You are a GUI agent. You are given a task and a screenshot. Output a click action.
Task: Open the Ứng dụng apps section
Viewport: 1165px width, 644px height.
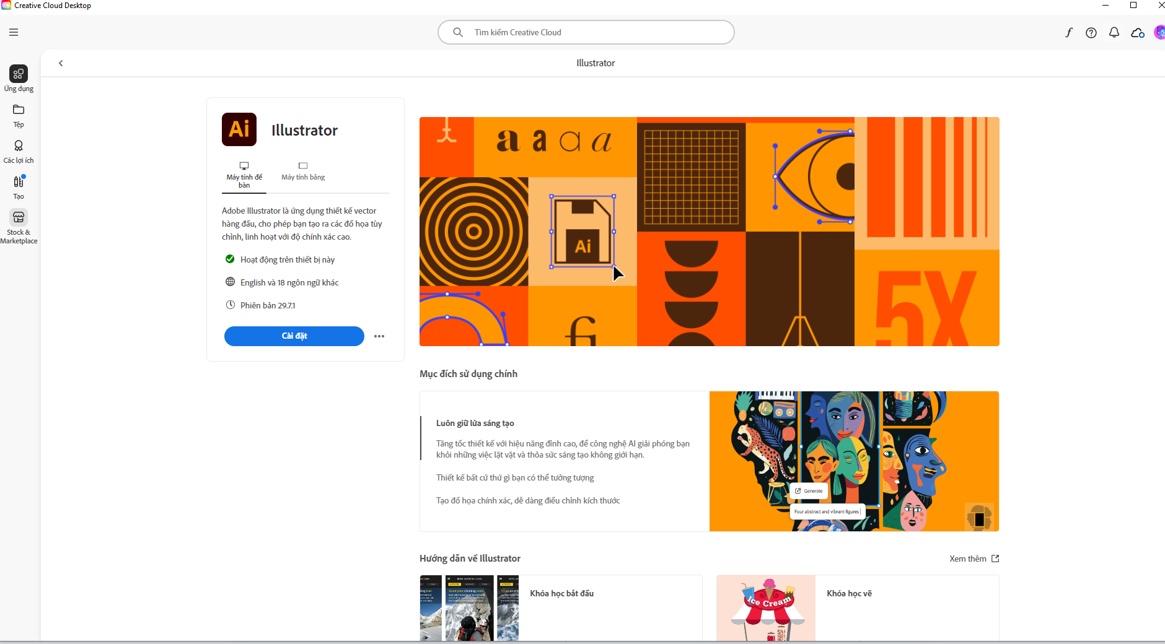tap(19, 79)
